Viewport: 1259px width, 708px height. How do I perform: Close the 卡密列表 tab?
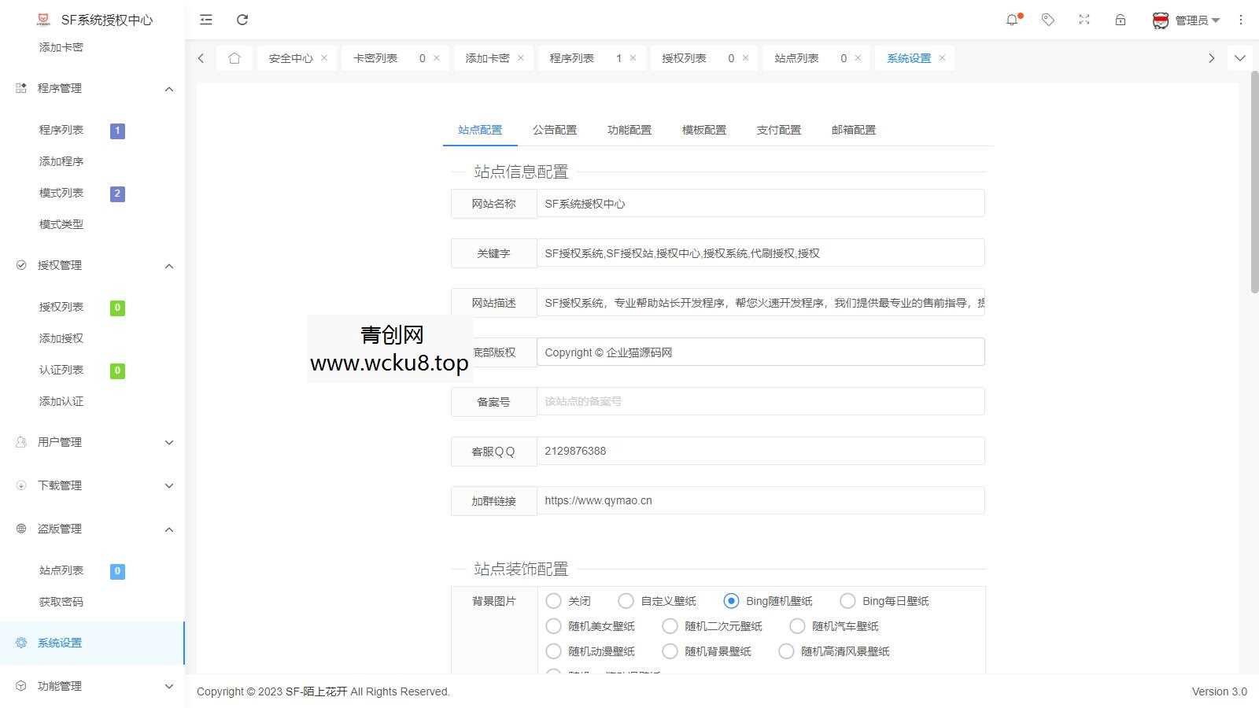pos(436,57)
